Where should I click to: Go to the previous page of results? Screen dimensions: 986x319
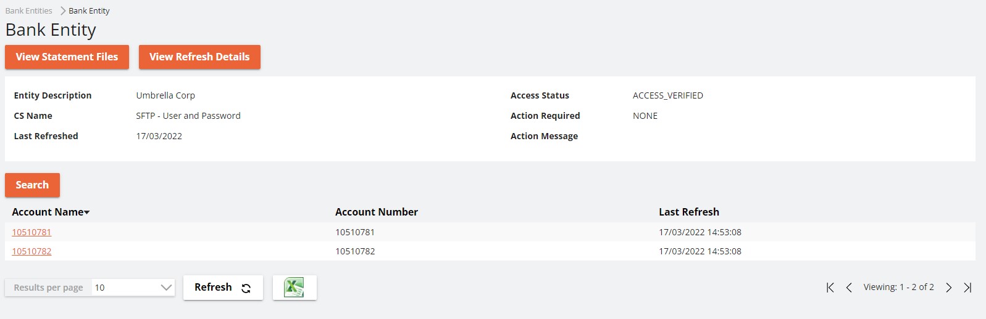click(x=849, y=288)
